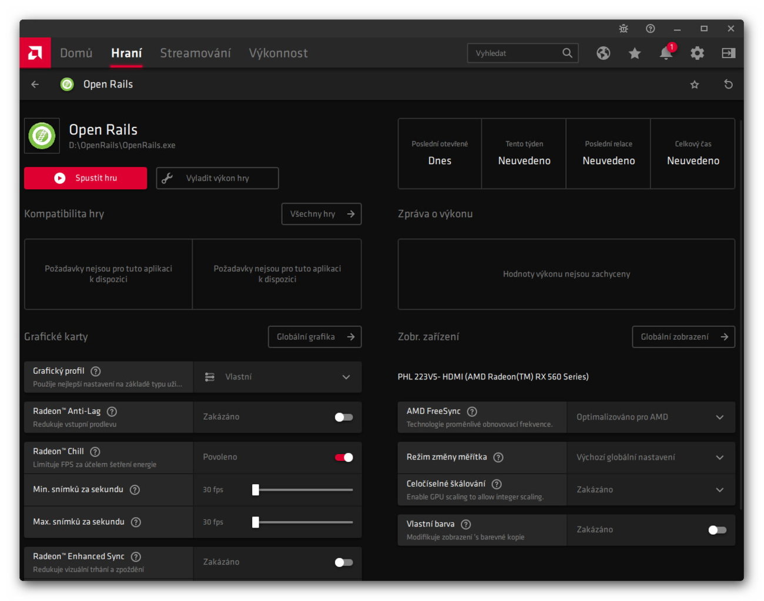The height and width of the screenshot is (601, 764).
Task: Click the Celkový čas tile
Action: point(693,154)
